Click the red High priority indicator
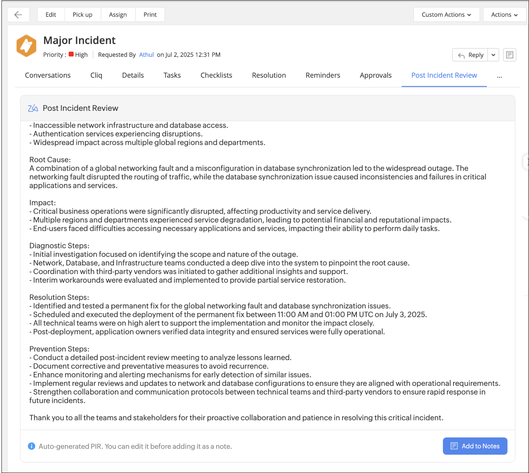The width and height of the screenshot is (529, 473). coord(71,54)
